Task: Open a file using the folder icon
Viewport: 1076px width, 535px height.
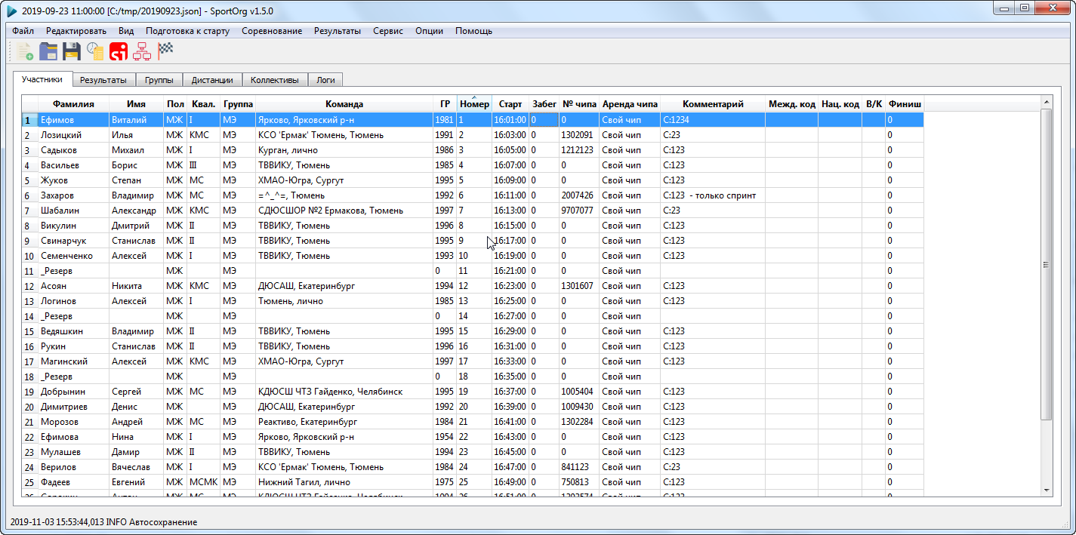Action: pyautogui.click(x=48, y=51)
